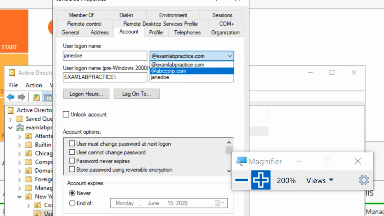Select the Chicago organizational unit icon
The width and height of the screenshot is (384, 216).
(28, 154)
